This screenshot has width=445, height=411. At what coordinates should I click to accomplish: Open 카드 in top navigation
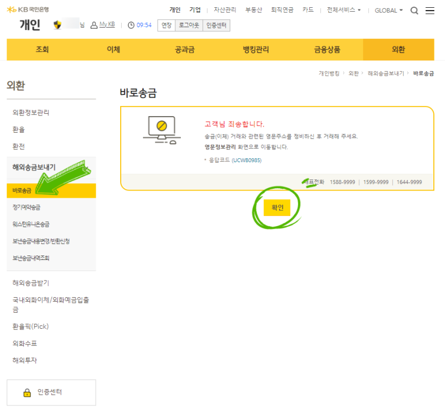coord(308,10)
